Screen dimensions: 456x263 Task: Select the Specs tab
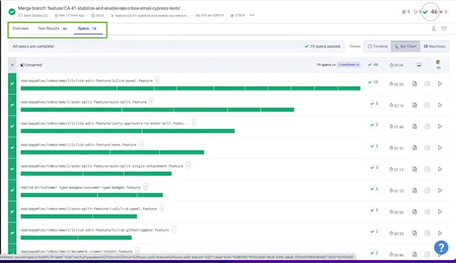click(x=87, y=29)
